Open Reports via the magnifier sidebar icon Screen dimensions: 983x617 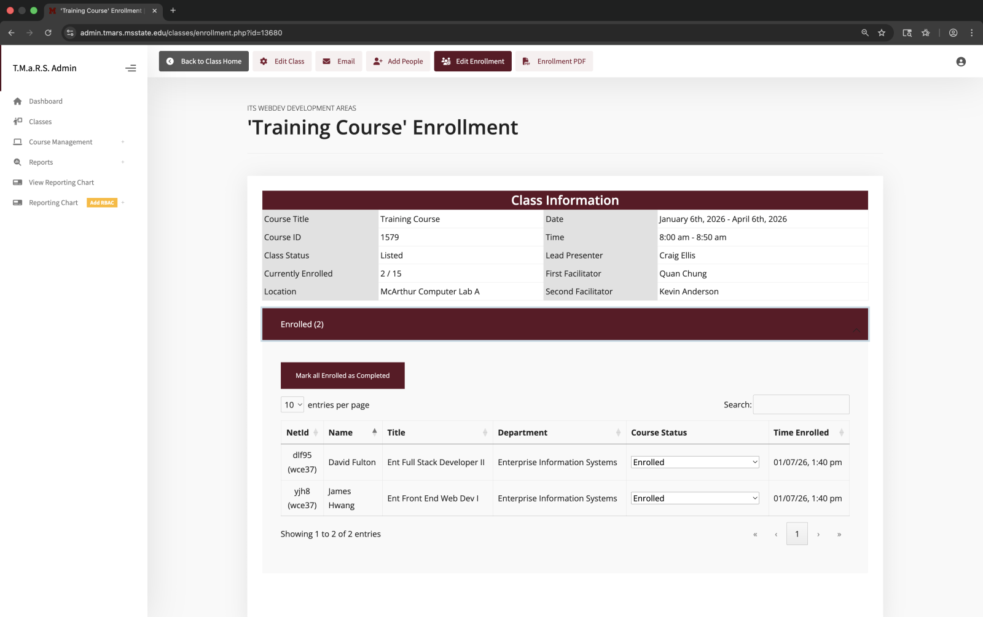17,162
